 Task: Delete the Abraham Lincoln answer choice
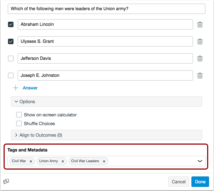[200, 24]
